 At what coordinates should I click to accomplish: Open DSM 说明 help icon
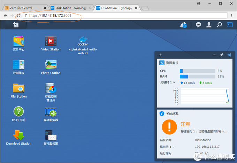(18, 112)
